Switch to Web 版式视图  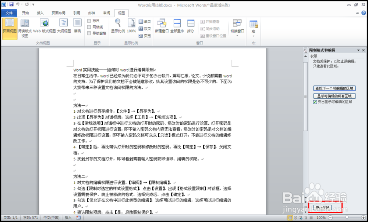pyautogui.click(x=45, y=26)
